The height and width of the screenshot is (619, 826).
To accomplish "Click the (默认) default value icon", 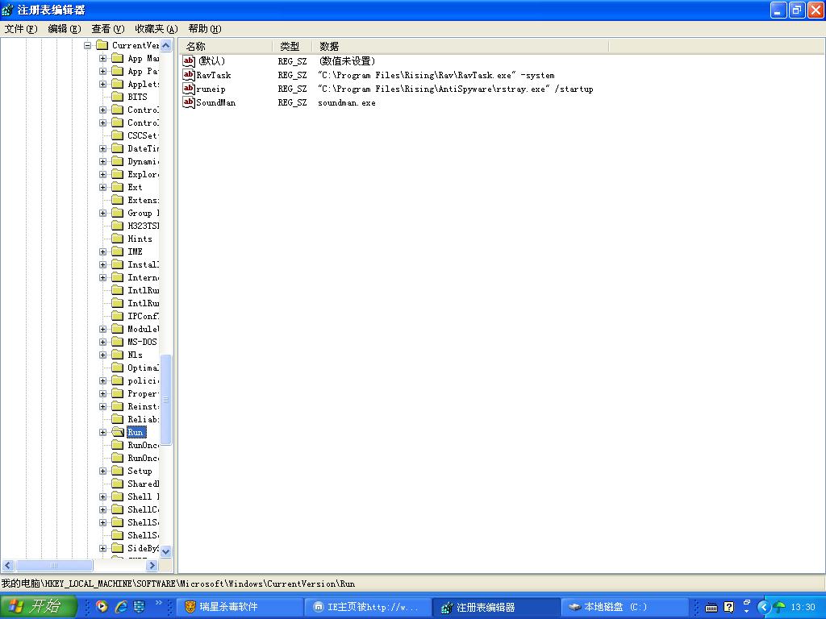I will [x=189, y=61].
